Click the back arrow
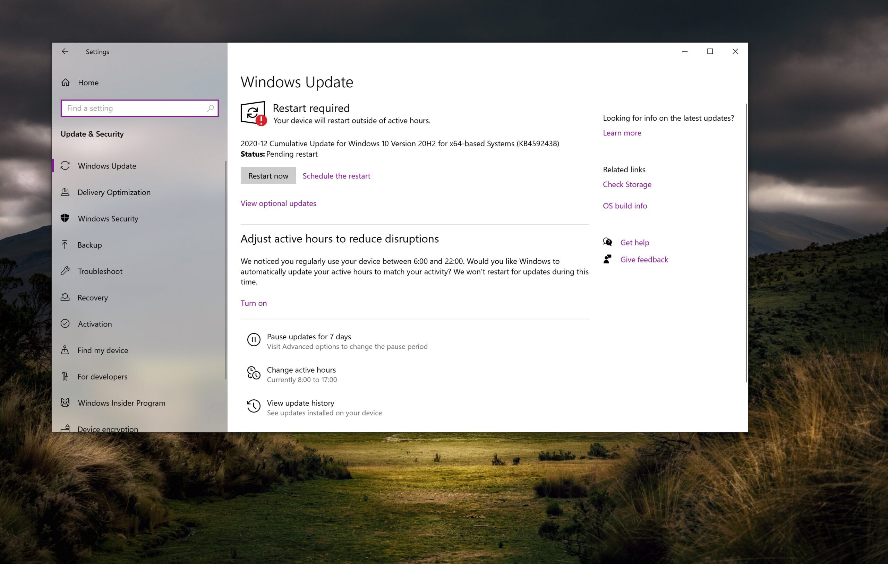This screenshot has width=888, height=564. [65, 51]
